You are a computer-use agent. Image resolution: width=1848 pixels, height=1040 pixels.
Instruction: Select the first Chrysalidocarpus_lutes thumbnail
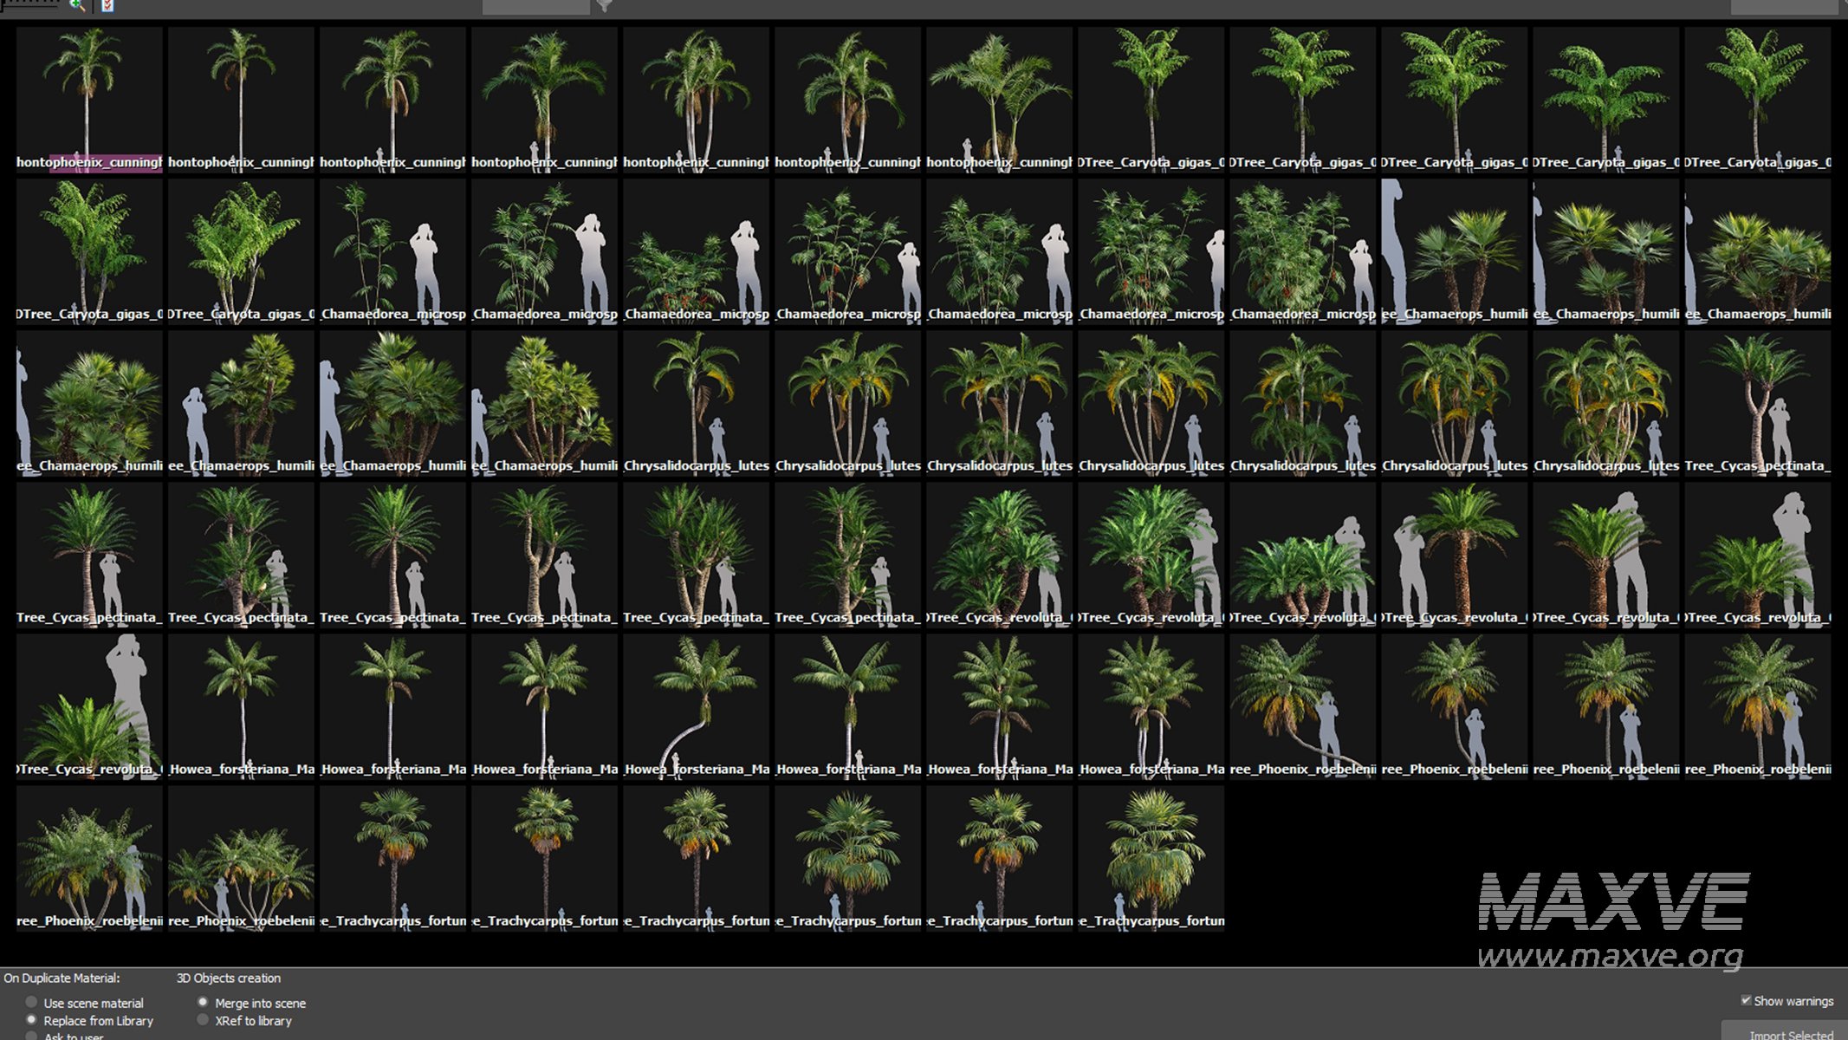pos(696,401)
